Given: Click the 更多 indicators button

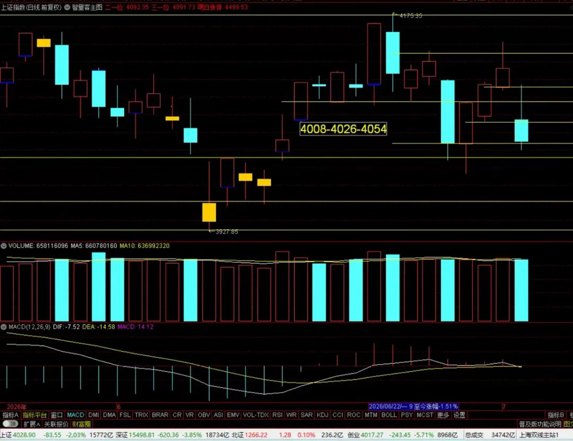Looking at the screenshot, I should [443, 415].
